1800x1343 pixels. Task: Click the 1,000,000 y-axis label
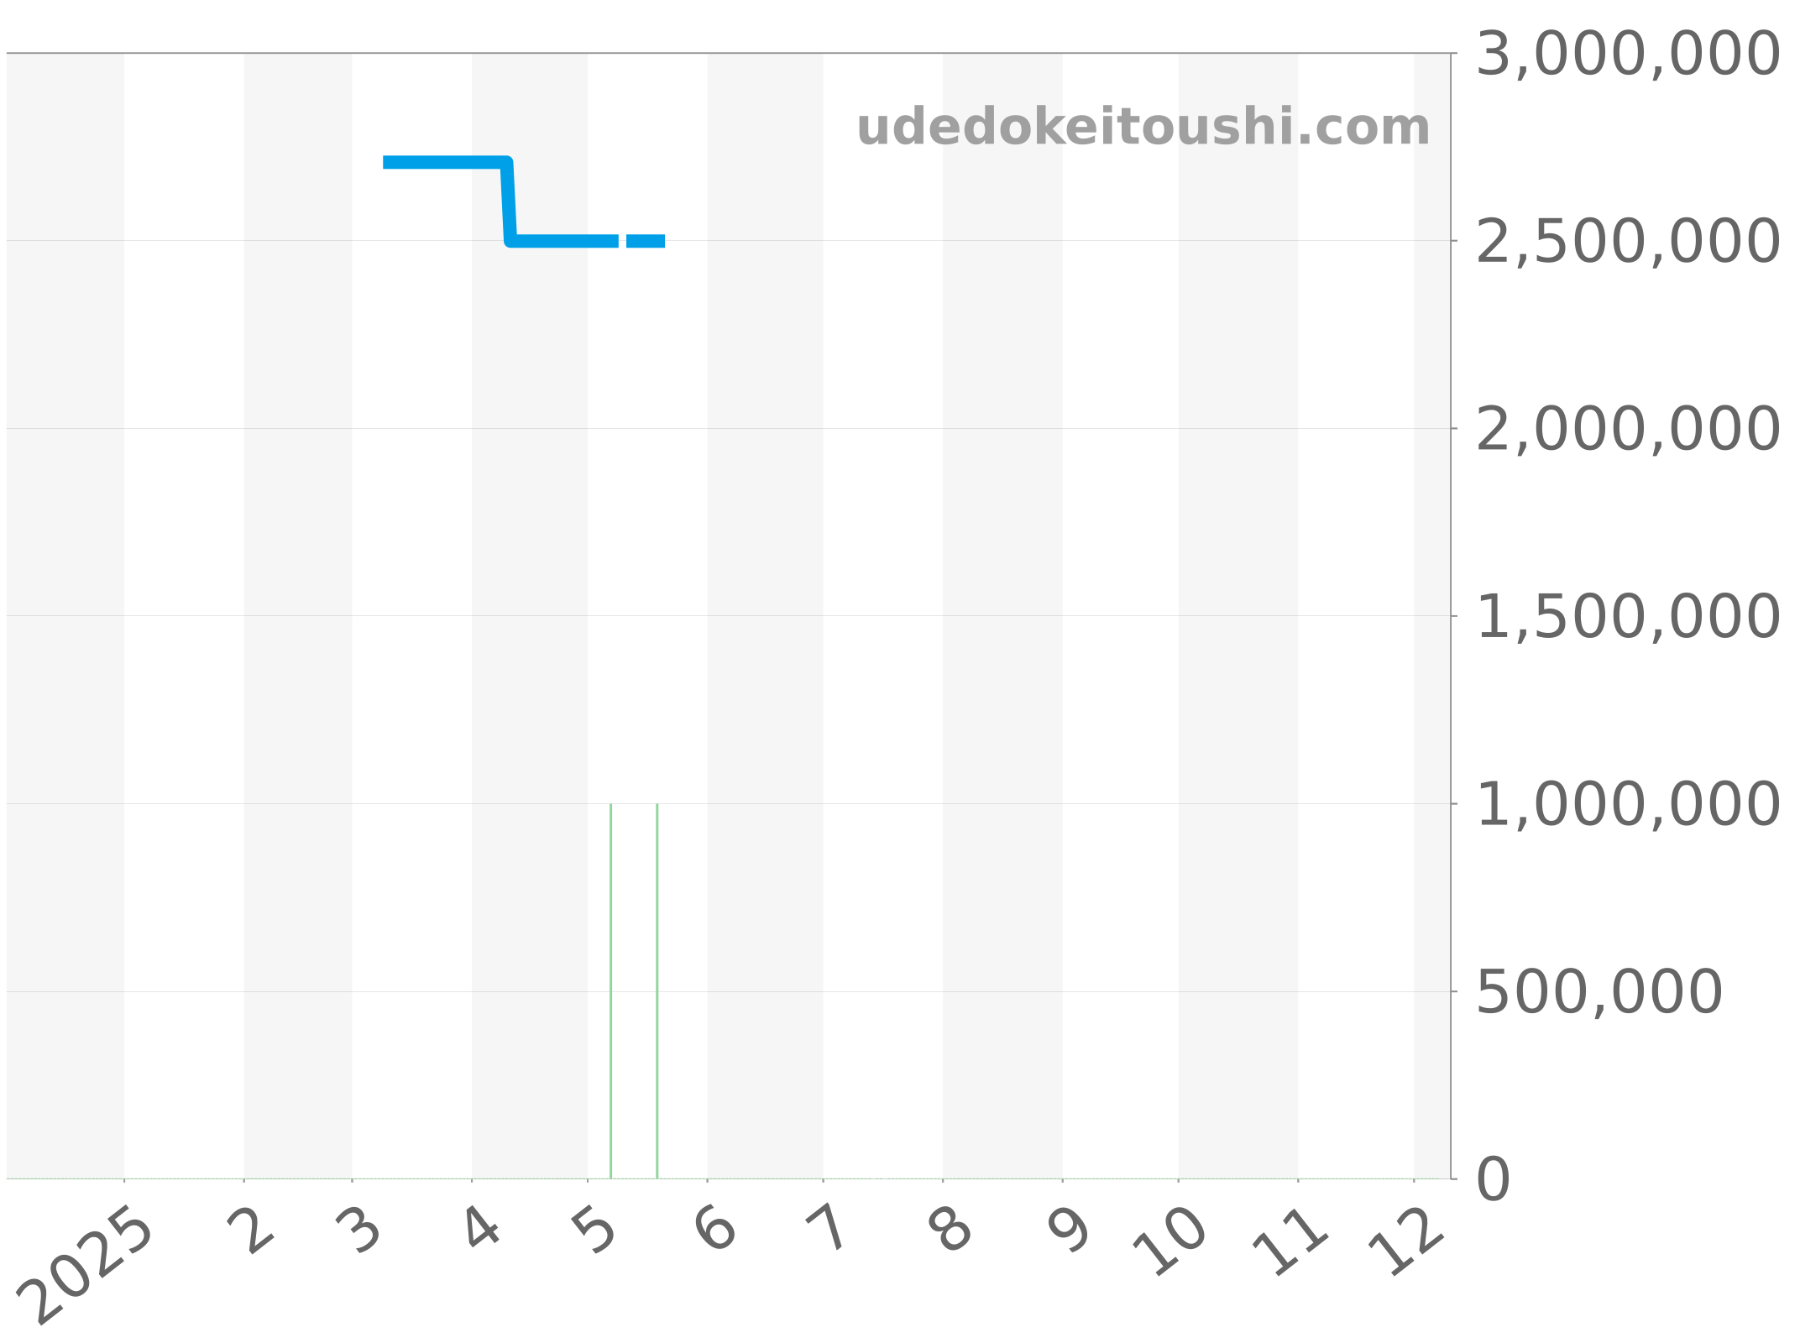pyautogui.click(x=1627, y=805)
